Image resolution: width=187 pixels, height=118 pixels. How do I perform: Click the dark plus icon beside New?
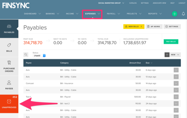tap(167, 55)
